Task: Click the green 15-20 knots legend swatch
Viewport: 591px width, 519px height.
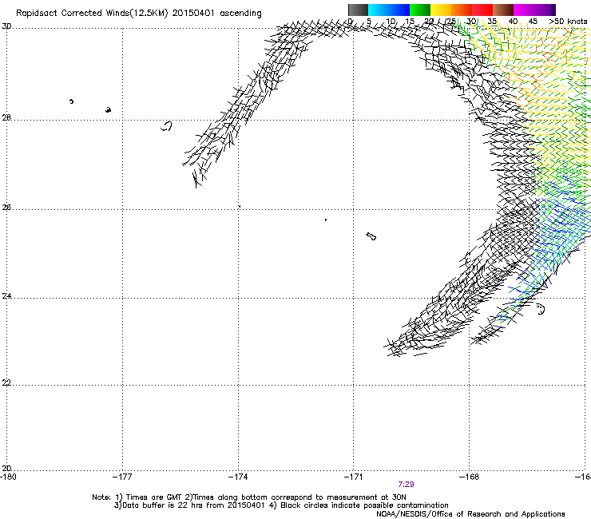Action: click(420, 10)
